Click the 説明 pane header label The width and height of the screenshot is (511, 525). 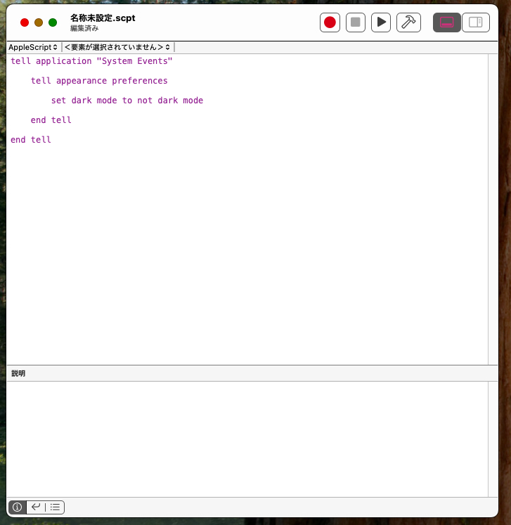tap(18, 373)
